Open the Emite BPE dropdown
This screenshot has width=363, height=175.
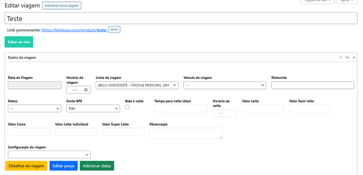coord(93,108)
